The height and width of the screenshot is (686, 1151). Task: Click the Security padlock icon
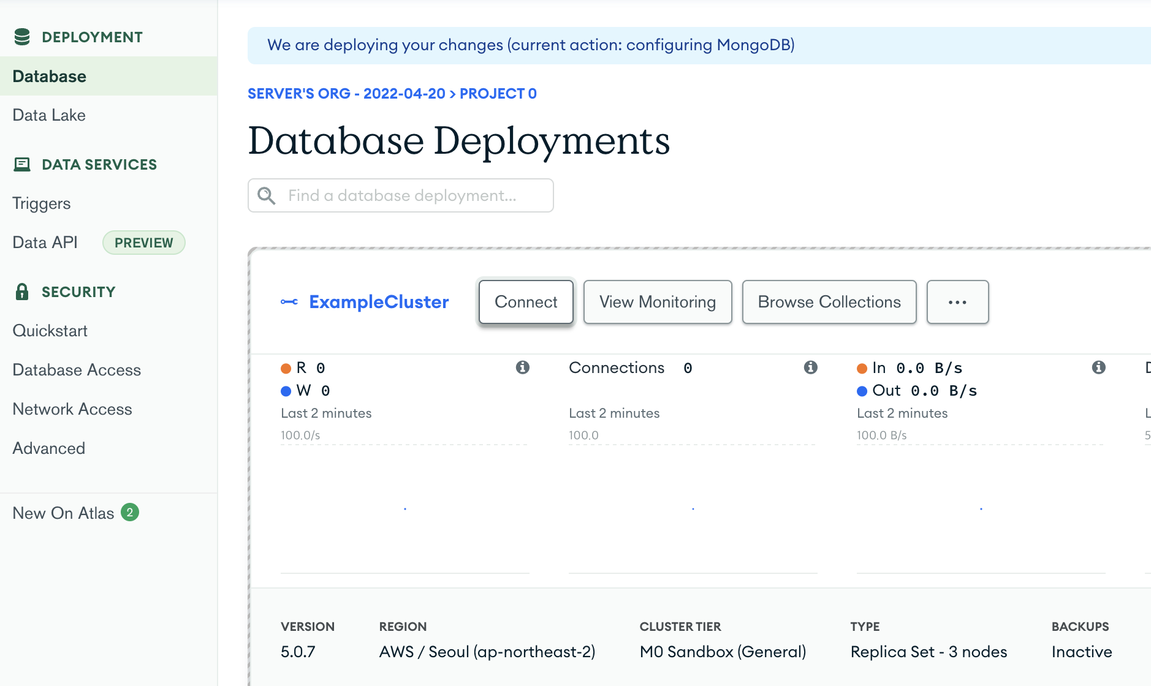tap(22, 292)
